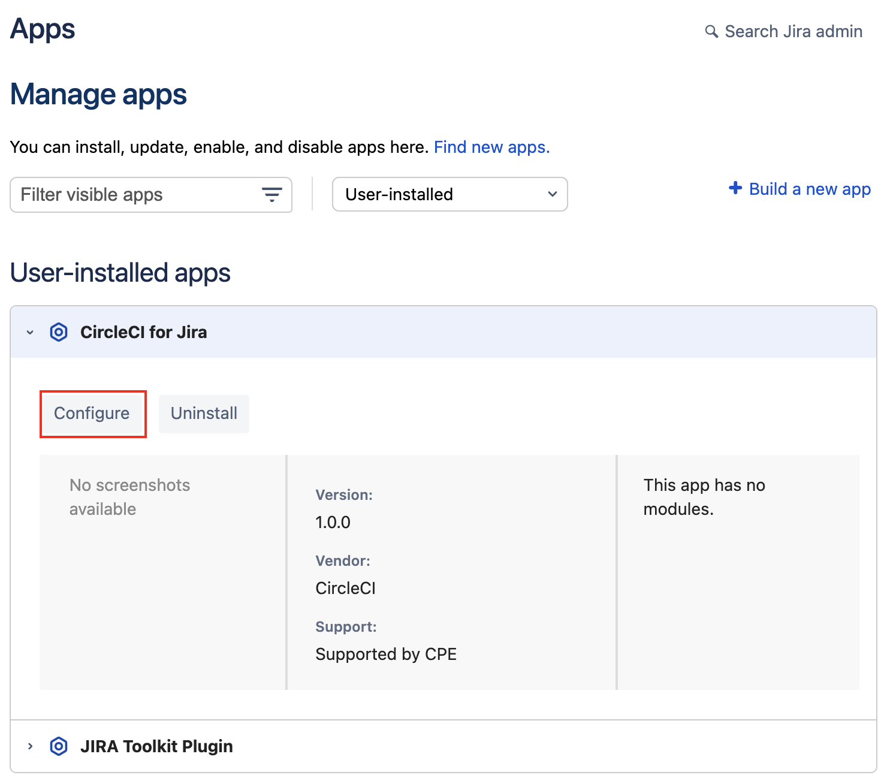Click This app has no modules text
The width and height of the screenshot is (887, 778).
[704, 497]
